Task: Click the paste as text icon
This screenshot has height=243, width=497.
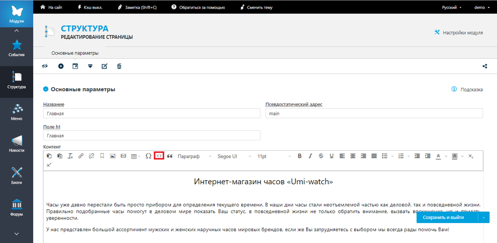Action: click(60, 156)
